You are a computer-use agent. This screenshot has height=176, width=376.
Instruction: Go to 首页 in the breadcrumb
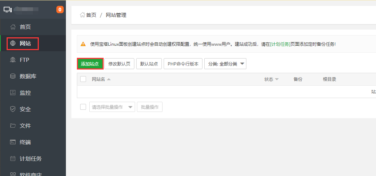click(88, 15)
